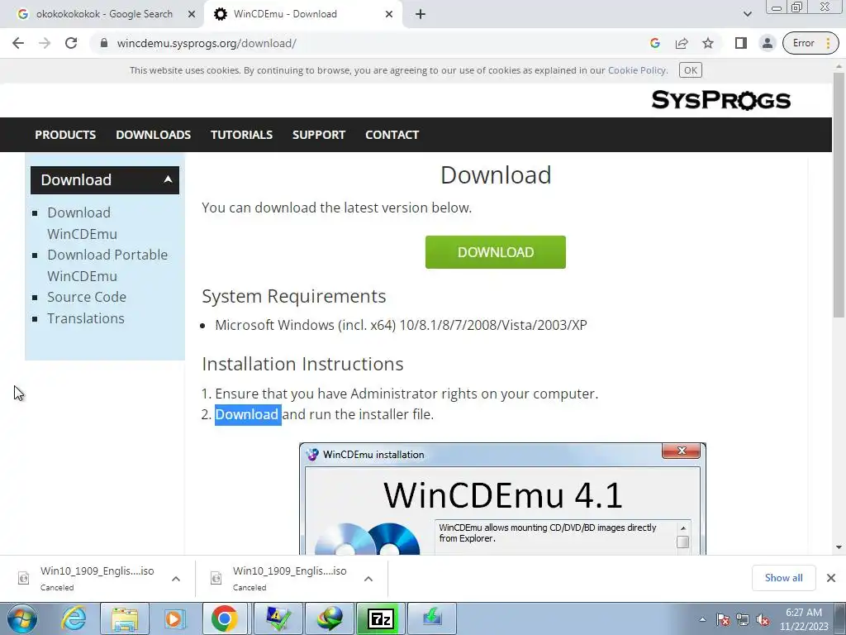Collapse the Download sidebar section arrow

(168, 179)
